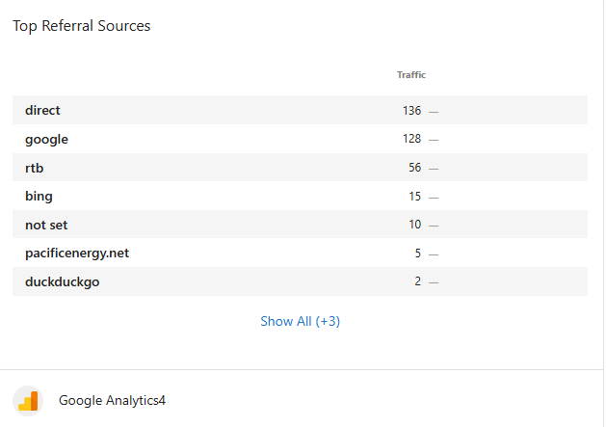606x427 pixels.
Task: Click the trend dash beside duckduckgo's traffic
Action: [x=434, y=282]
